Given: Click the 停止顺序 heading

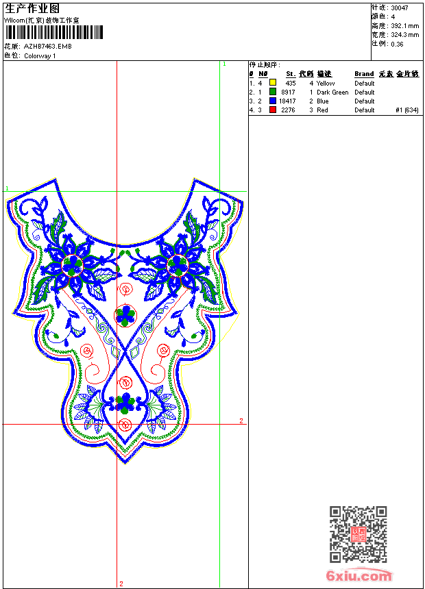Looking at the screenshot, I should click(265, 65).
